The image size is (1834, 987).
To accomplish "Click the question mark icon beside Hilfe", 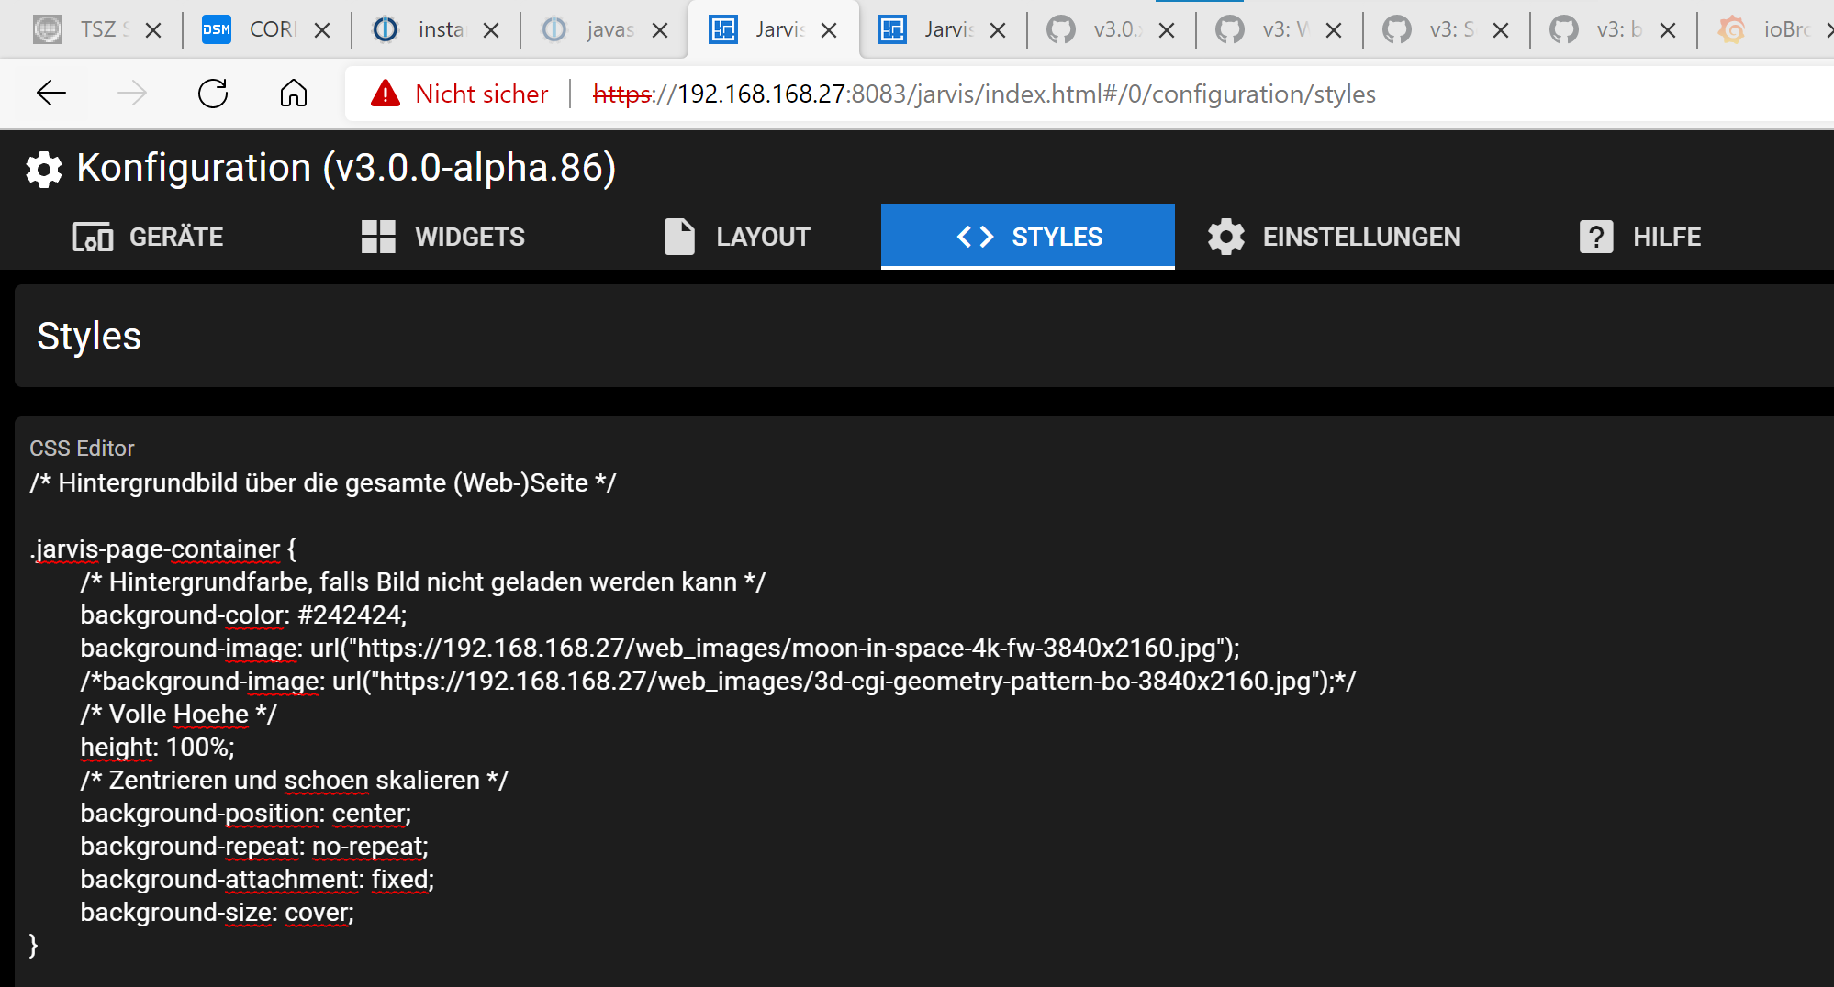I will tap(1596, 237).
